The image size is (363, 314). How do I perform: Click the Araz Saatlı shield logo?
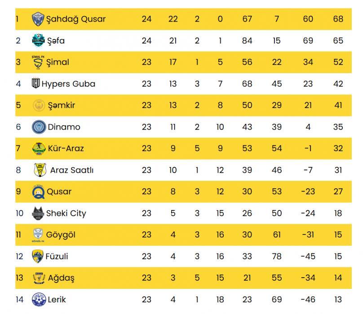pos(40,170)
